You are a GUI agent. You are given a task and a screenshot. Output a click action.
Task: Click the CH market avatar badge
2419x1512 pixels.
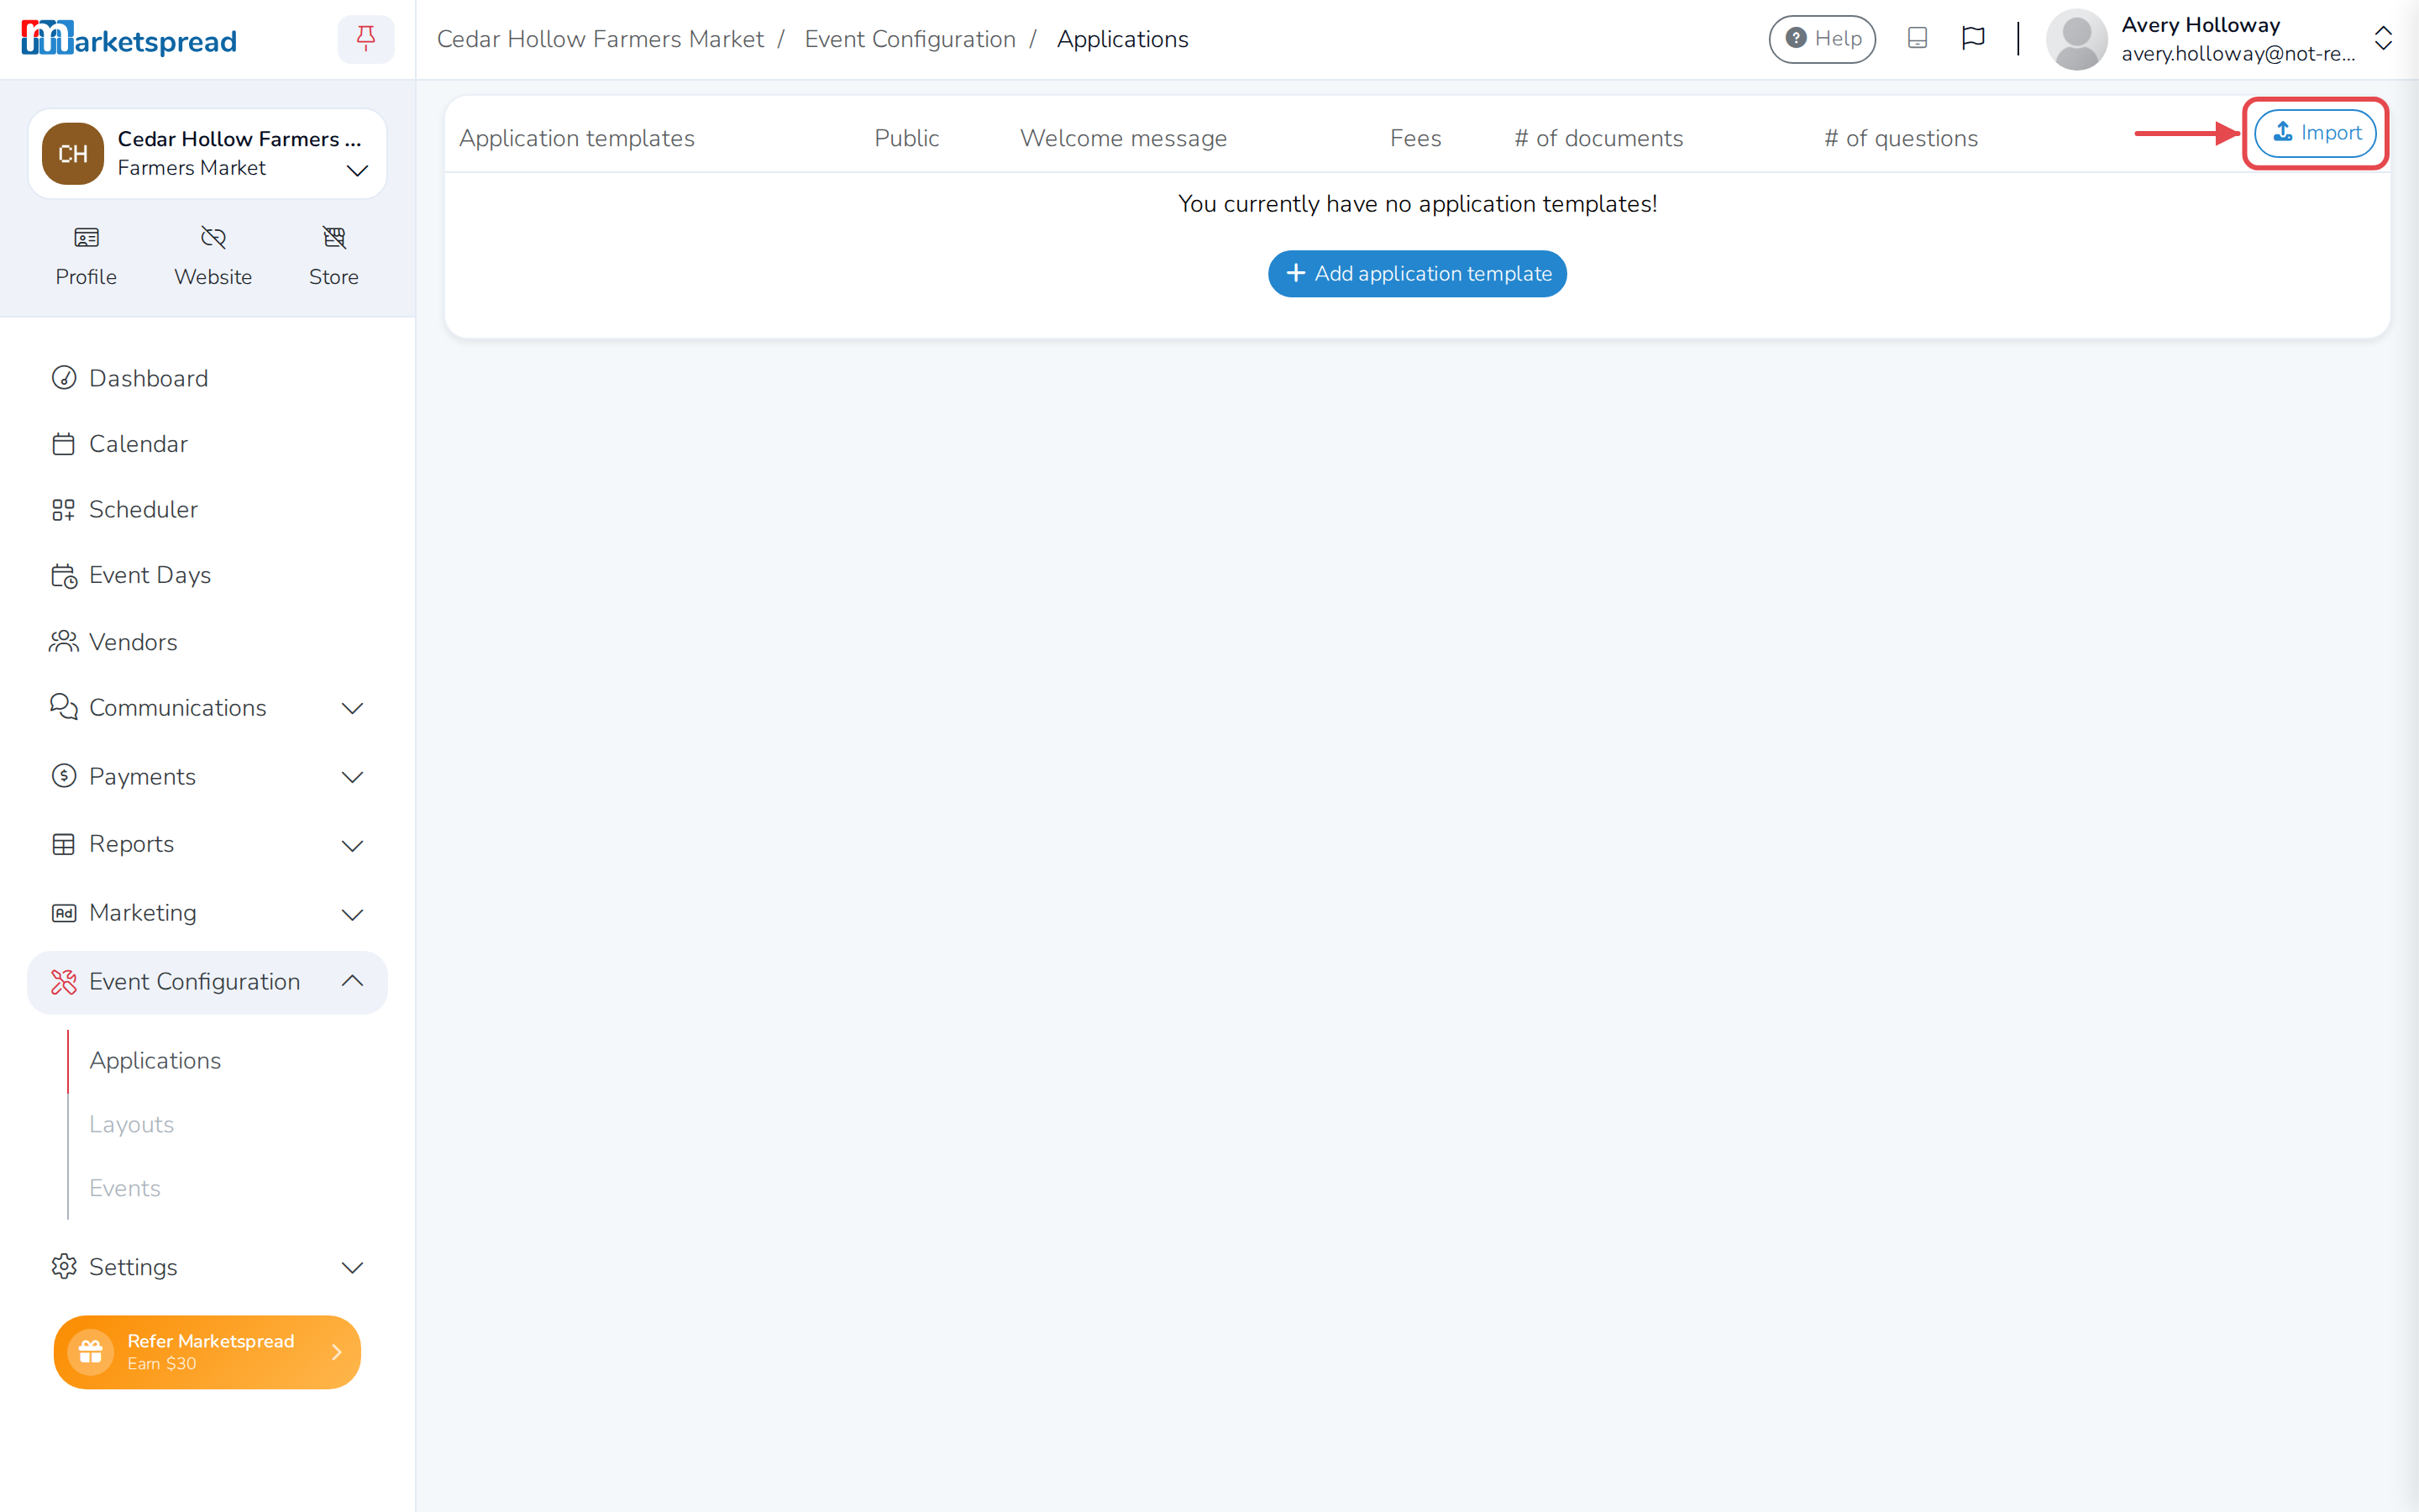coord(72,153)
